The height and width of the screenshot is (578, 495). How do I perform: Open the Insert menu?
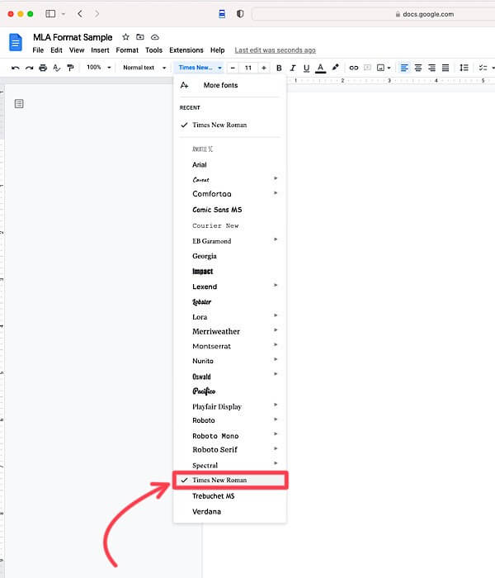100,50
